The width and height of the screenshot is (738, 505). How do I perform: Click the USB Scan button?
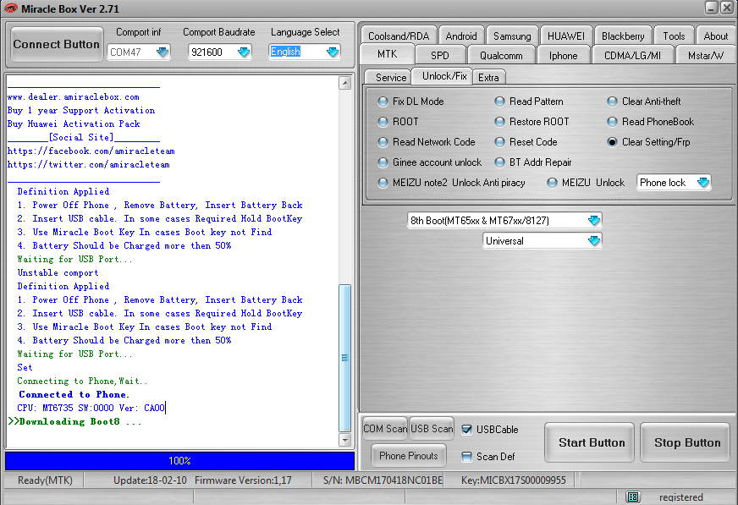pyautogui.click(x=432, y=429)
